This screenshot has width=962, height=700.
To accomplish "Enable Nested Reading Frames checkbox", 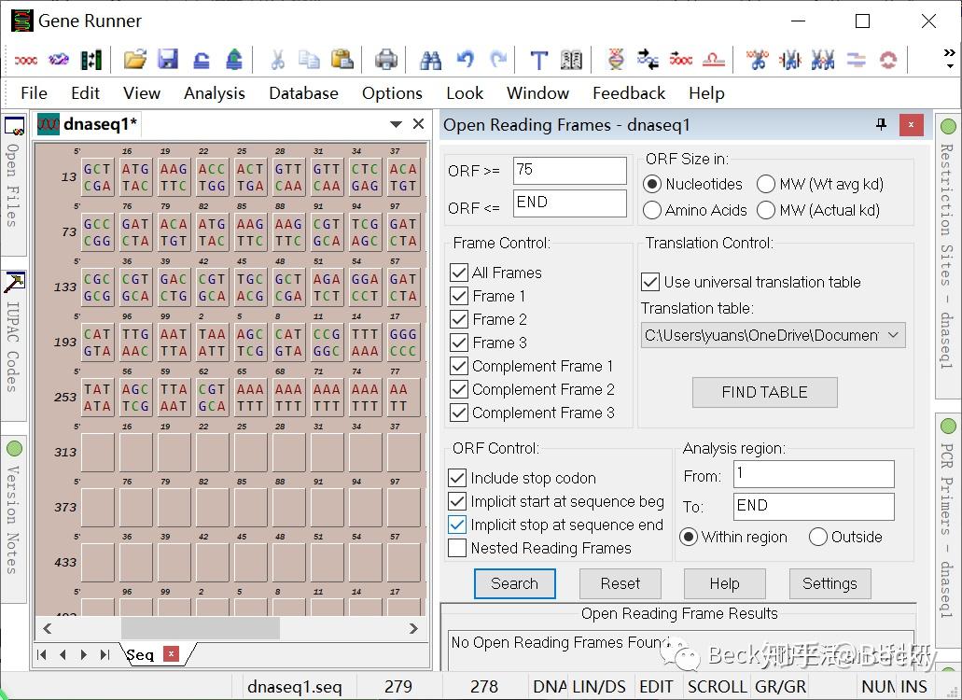I will pyautogui.click(x=457, y=548).
